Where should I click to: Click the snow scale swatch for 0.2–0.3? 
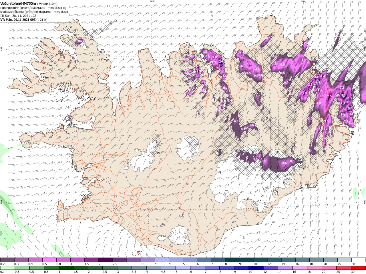coord(7,260)
